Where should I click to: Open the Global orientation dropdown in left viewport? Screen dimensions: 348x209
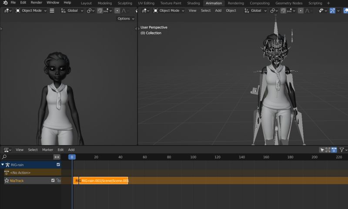point(72,10)
